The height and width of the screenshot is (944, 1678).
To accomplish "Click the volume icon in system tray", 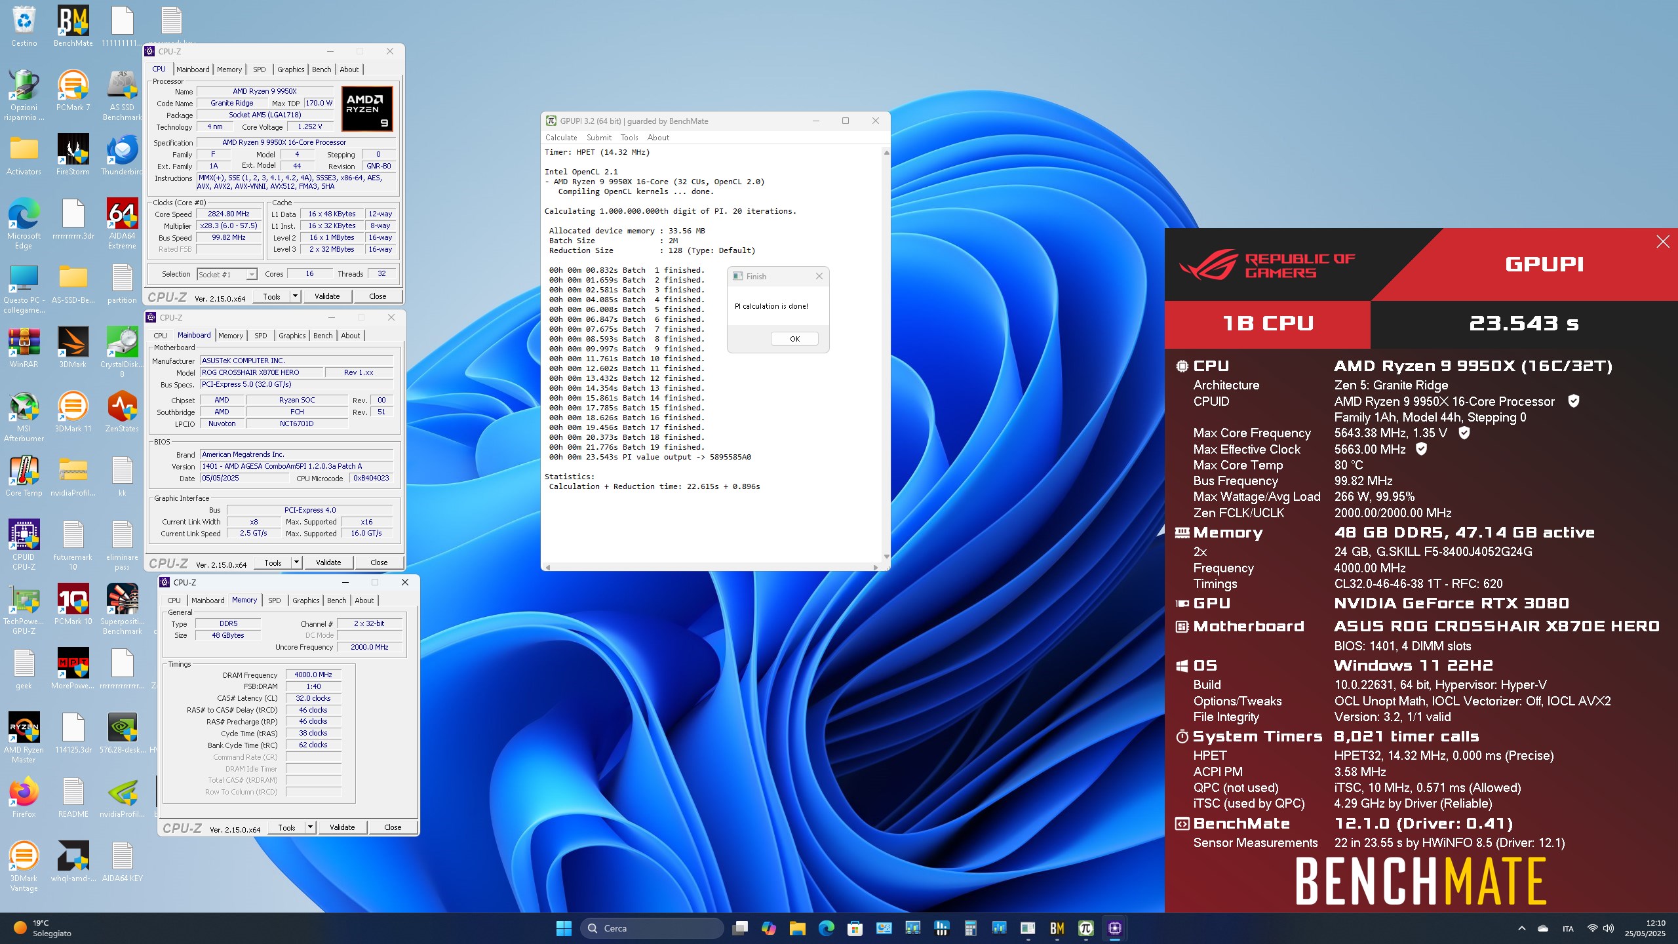I will tap(1608, 928).
